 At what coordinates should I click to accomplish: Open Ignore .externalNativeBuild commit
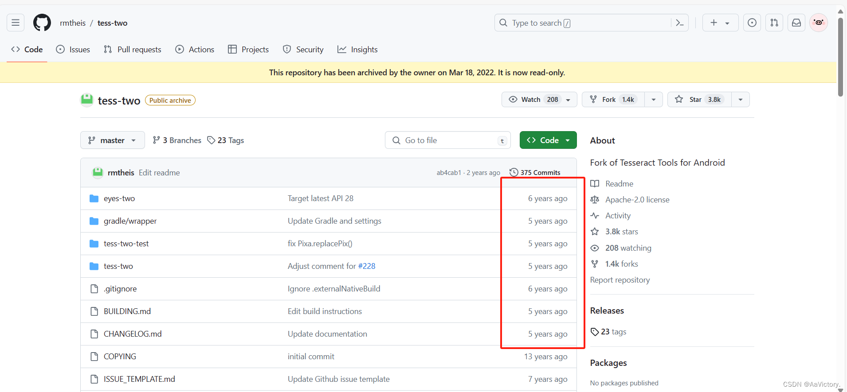coord(334,289)
